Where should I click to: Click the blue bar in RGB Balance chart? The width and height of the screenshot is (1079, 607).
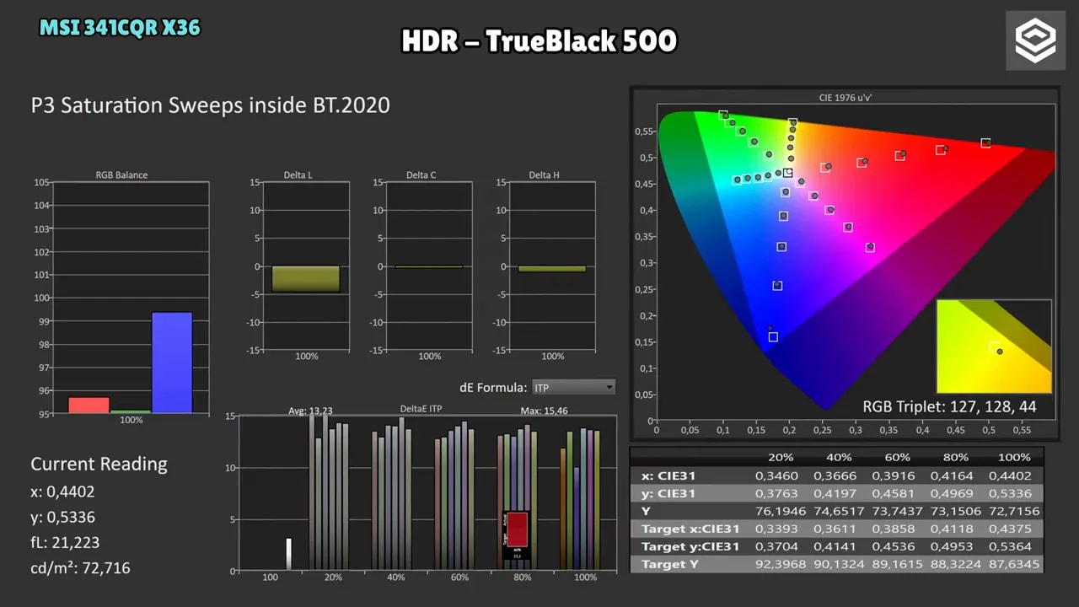pos(172,363)
